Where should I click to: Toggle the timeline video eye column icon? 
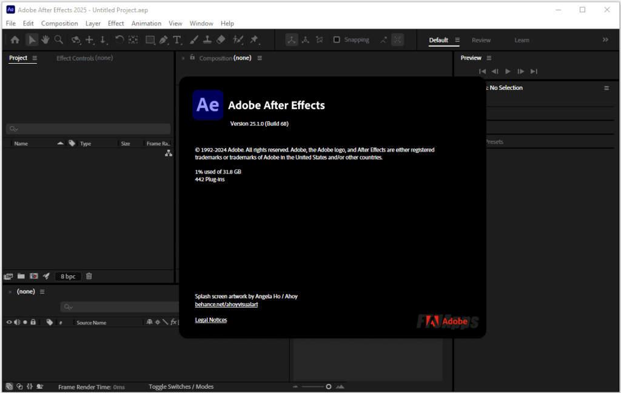pyautogui.click(x=9, y=322)
